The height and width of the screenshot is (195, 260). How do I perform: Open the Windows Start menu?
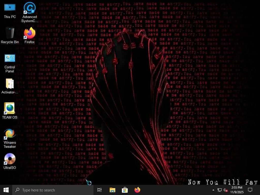(x=6, y=190)
